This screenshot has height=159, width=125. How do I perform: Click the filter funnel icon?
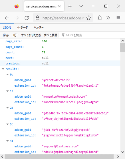tap(63, 35)
